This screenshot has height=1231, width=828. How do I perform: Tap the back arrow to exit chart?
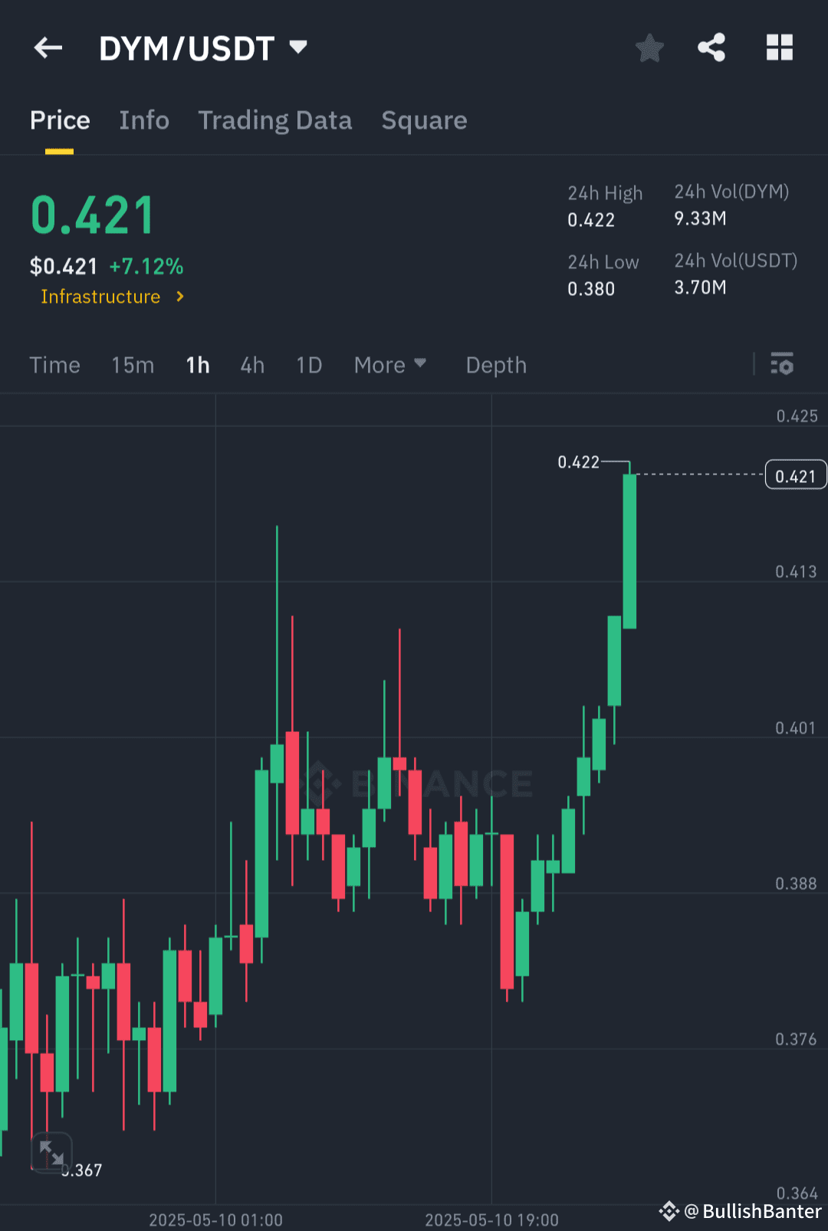tap(48, 48)
